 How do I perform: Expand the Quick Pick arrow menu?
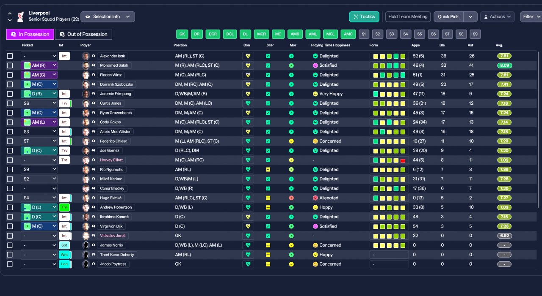tap(470, 17)
